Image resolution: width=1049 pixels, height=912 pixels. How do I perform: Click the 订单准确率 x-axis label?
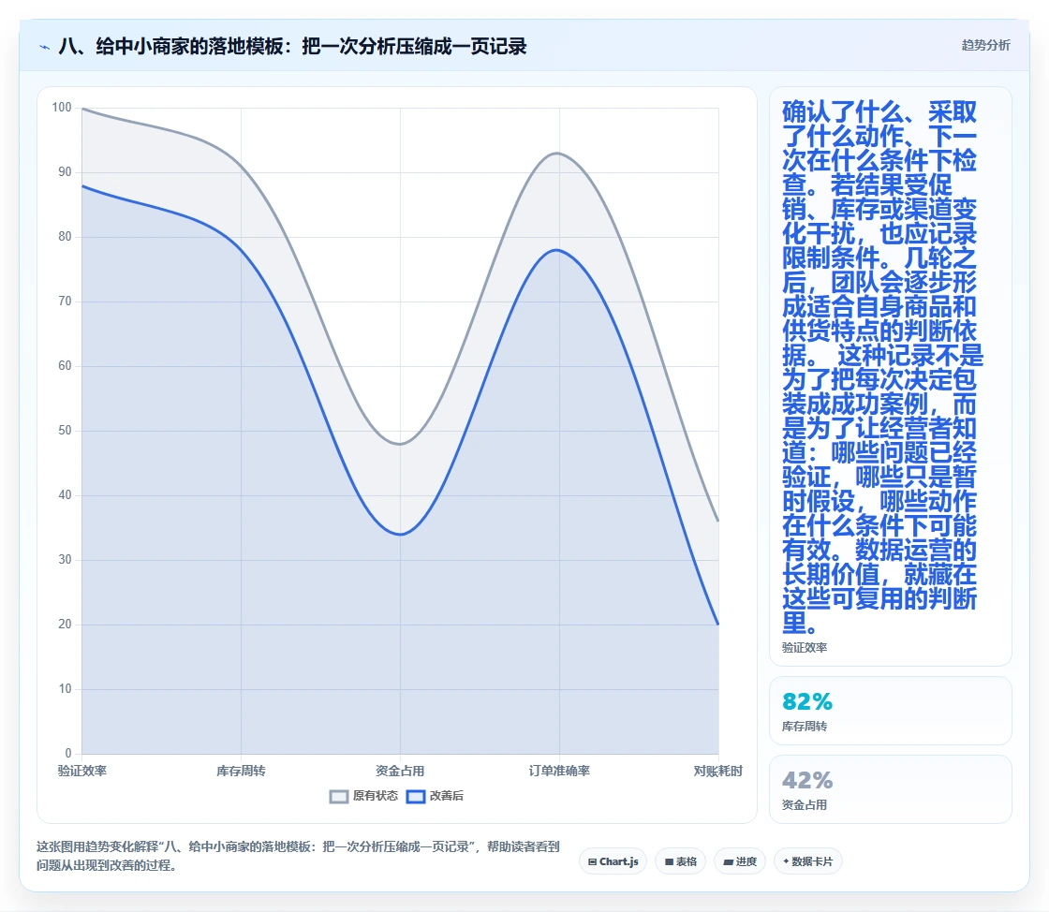(x=559, y=771)
